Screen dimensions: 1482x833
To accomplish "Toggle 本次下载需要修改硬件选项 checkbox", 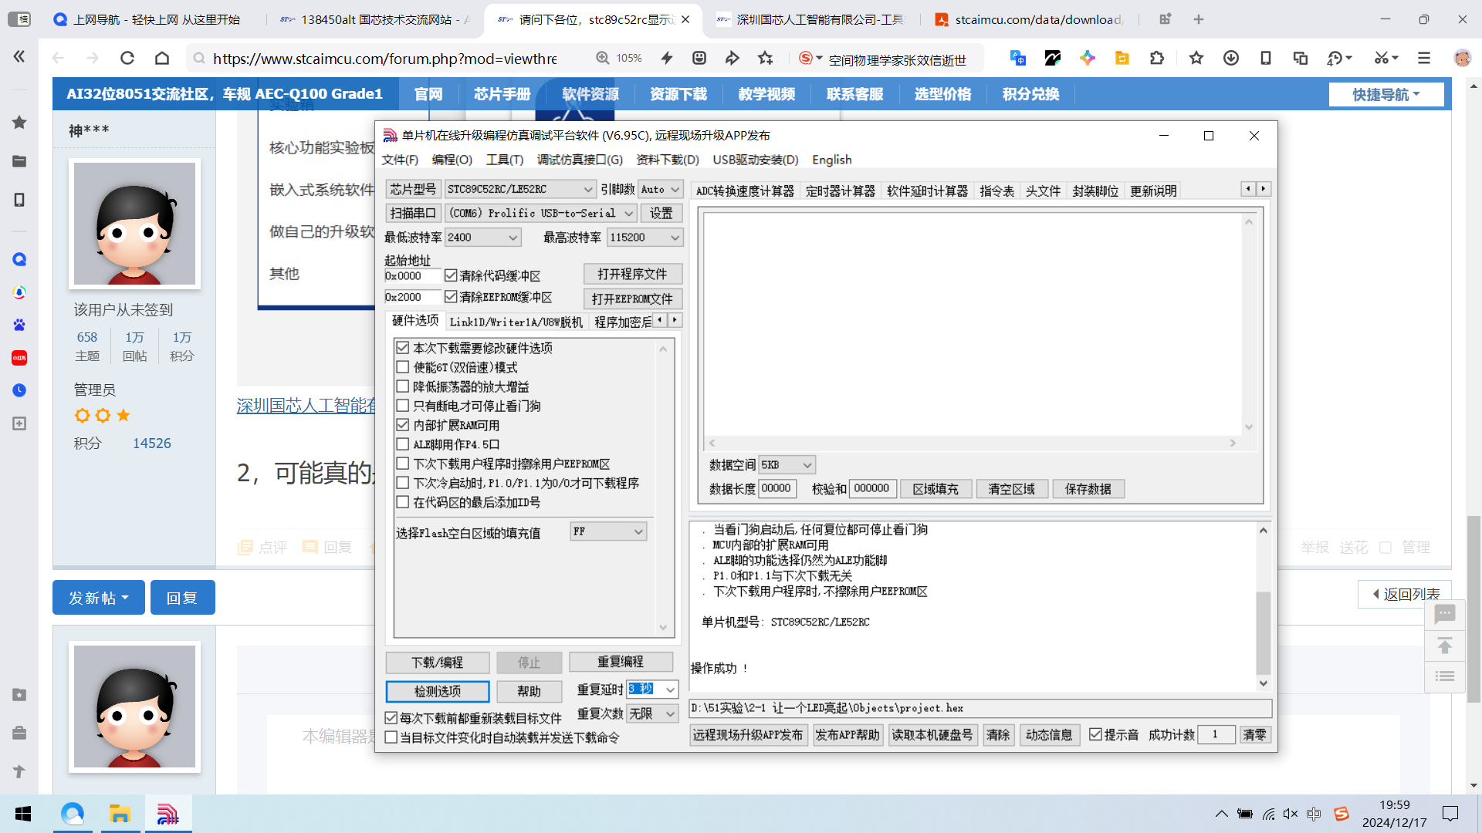I will coord(402,348).
